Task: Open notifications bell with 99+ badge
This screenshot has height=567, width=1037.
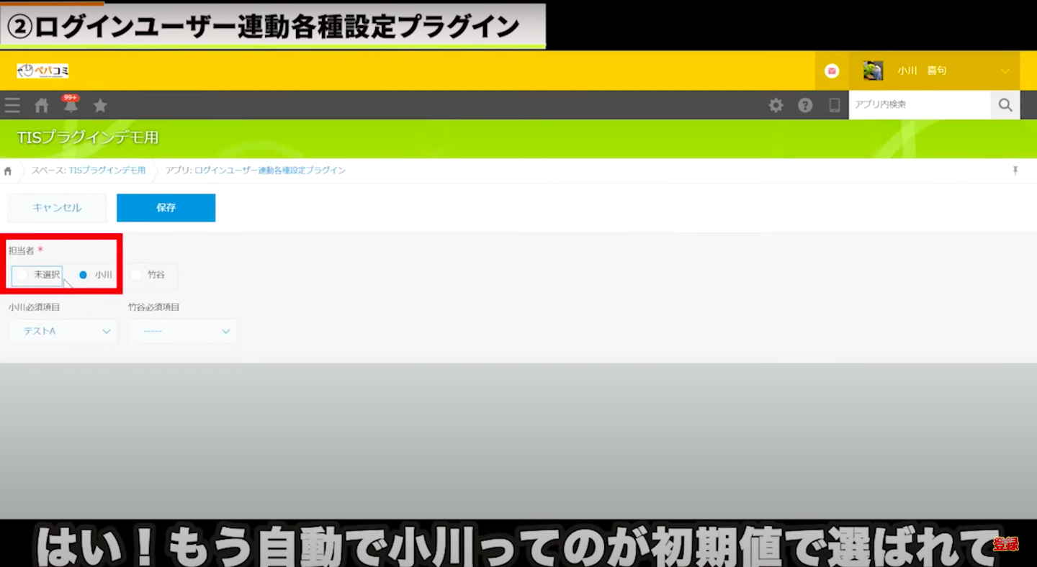Action: [71, 106]
